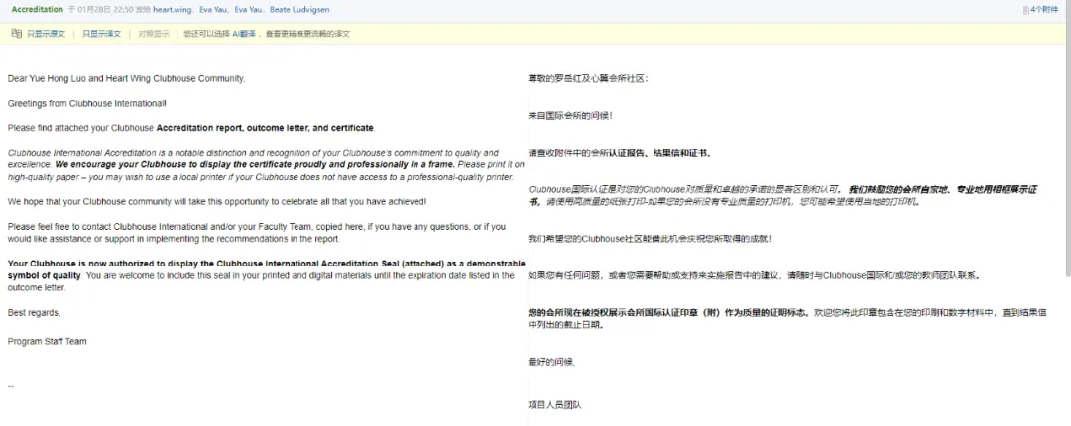Click the translated line 来自国际会所的问候
1071x426 pixels.
tap(570, 115)
